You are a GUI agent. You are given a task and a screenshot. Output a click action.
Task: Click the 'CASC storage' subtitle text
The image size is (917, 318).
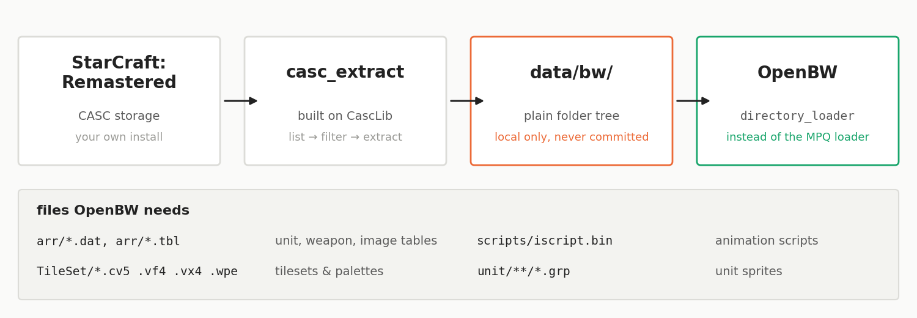(x=119, y=116)
